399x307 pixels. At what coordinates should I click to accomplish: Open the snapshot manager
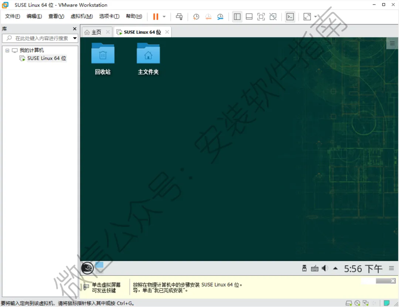point(220,17)
